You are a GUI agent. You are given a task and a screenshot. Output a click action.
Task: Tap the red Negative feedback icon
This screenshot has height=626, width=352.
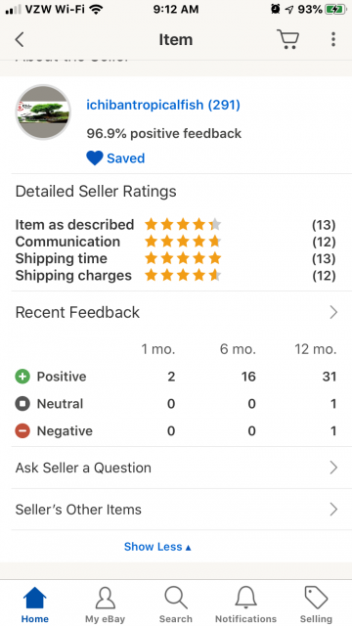pyautogui.click(x=22, y=430)
